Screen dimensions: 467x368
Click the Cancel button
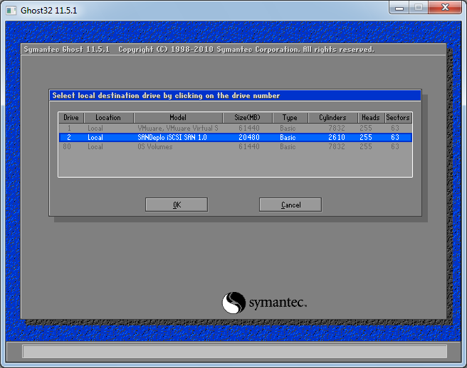tap(290, 205)
